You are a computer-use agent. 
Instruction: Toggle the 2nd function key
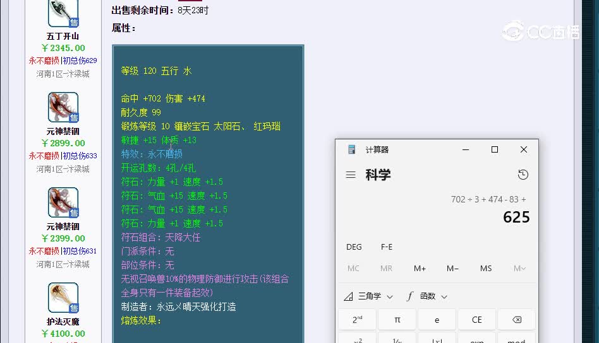click(x=357, y=320)
